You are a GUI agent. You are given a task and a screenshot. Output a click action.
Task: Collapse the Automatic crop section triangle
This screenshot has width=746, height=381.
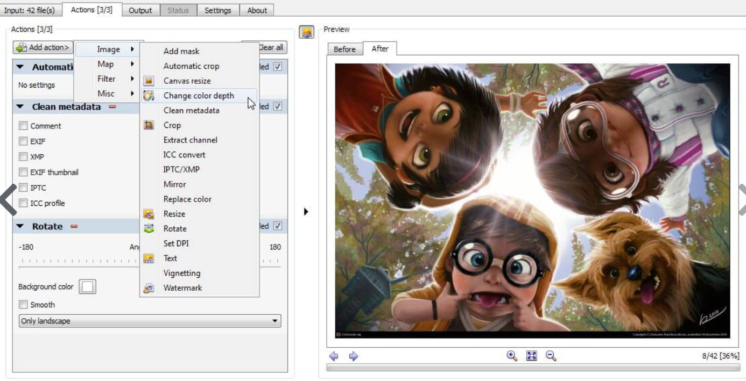[20, 67]
